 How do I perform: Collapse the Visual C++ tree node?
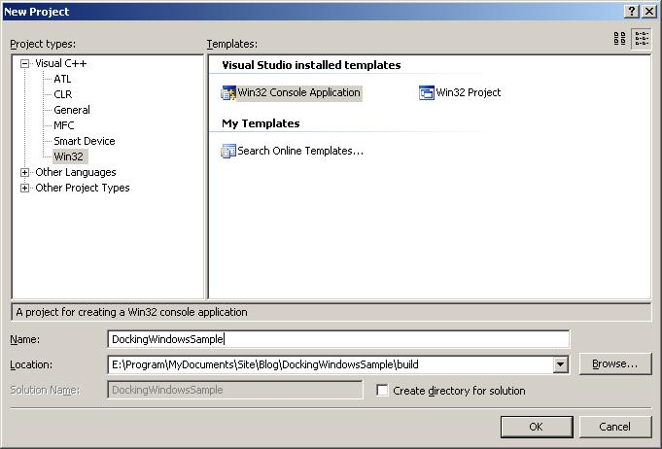(25, 64)
